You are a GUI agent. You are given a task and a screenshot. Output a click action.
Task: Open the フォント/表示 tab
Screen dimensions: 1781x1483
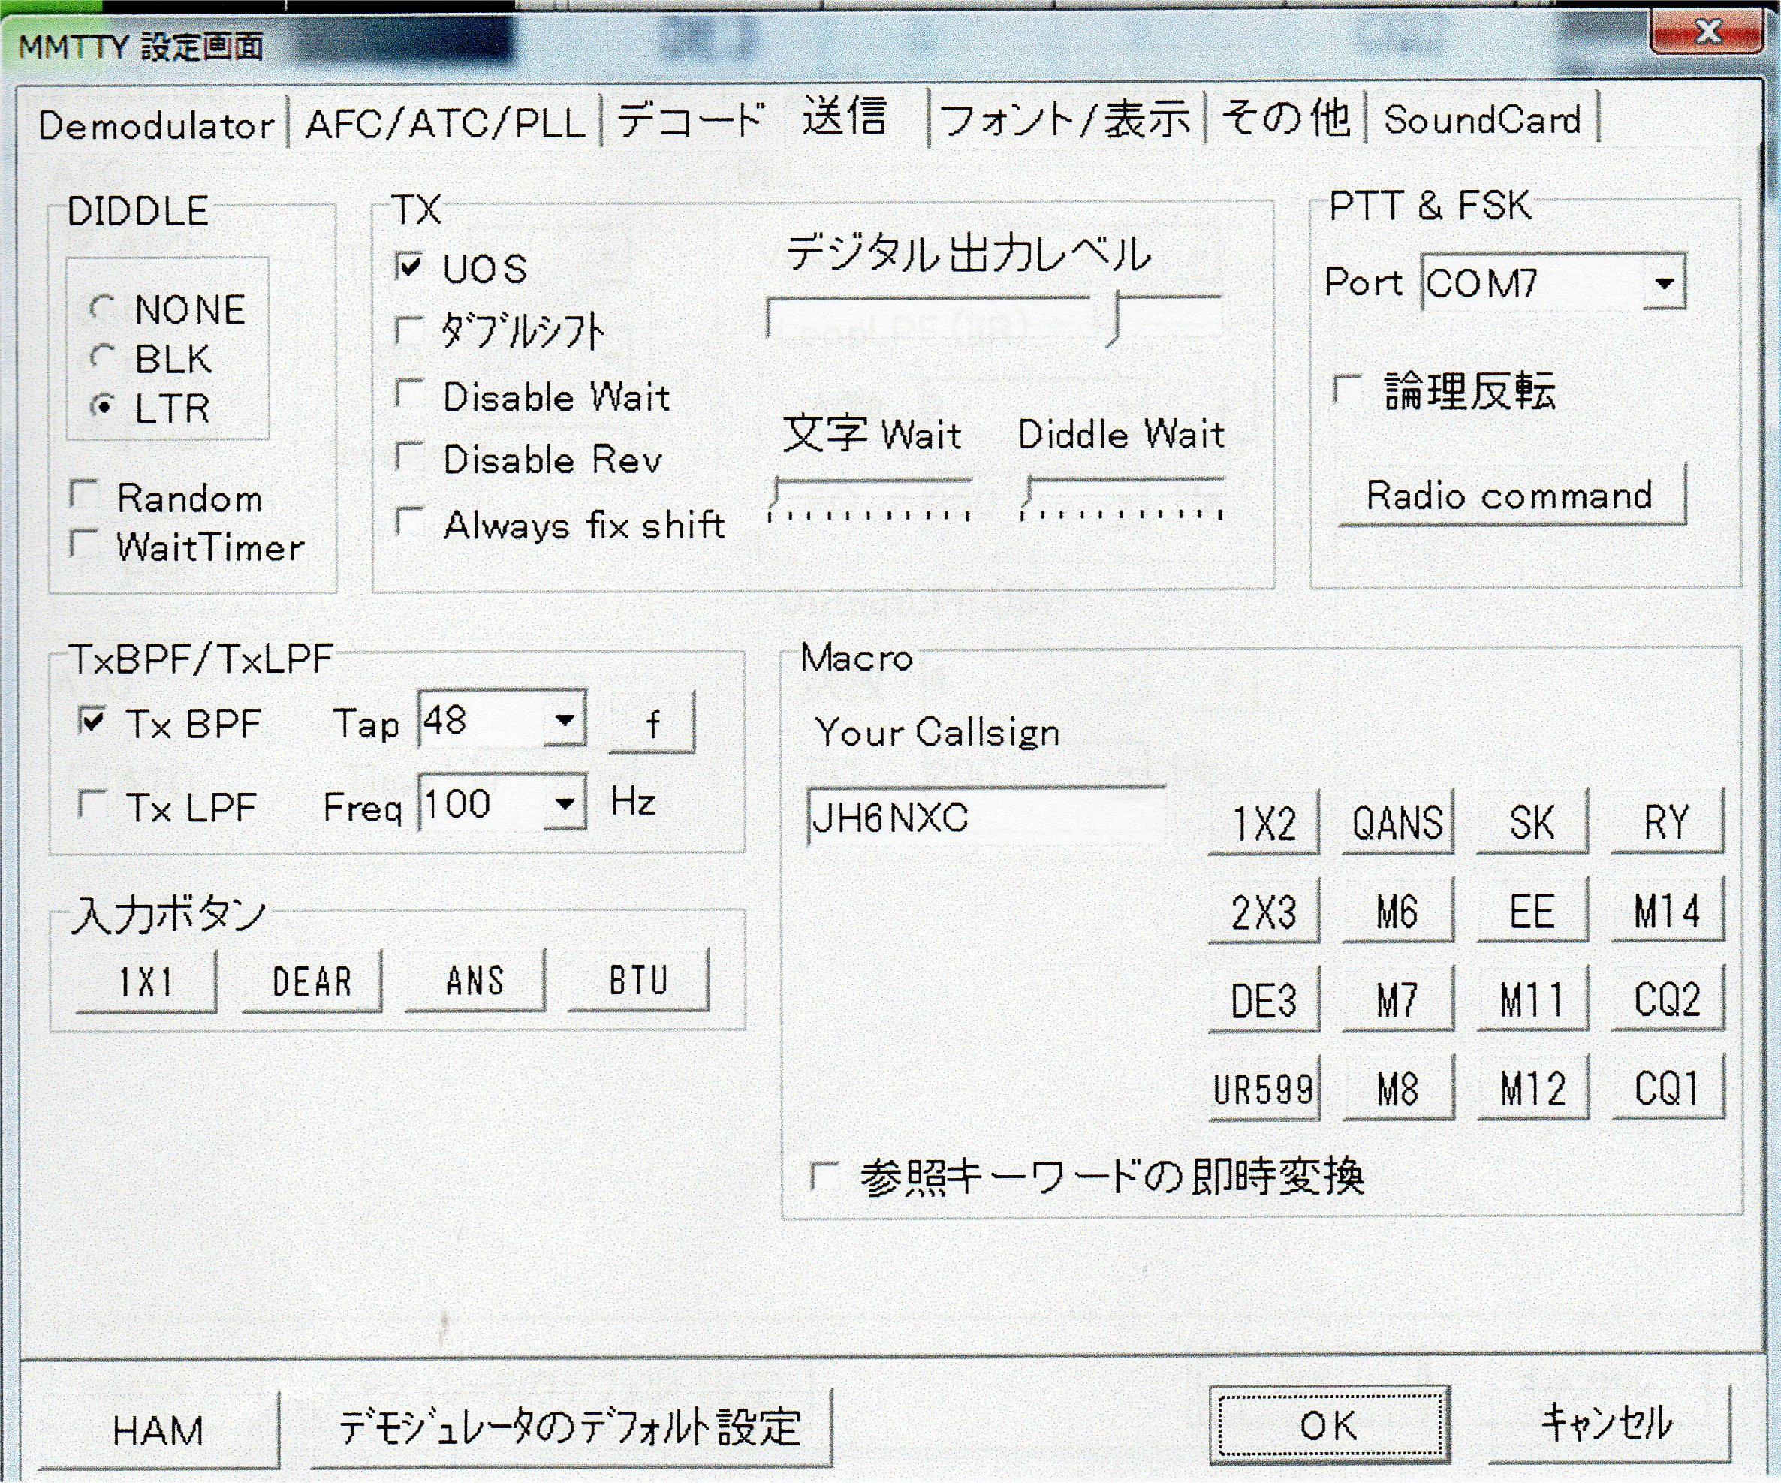(x=1066, y=119)
